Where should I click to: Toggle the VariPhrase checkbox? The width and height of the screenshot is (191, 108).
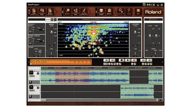(x=150, y=20)
